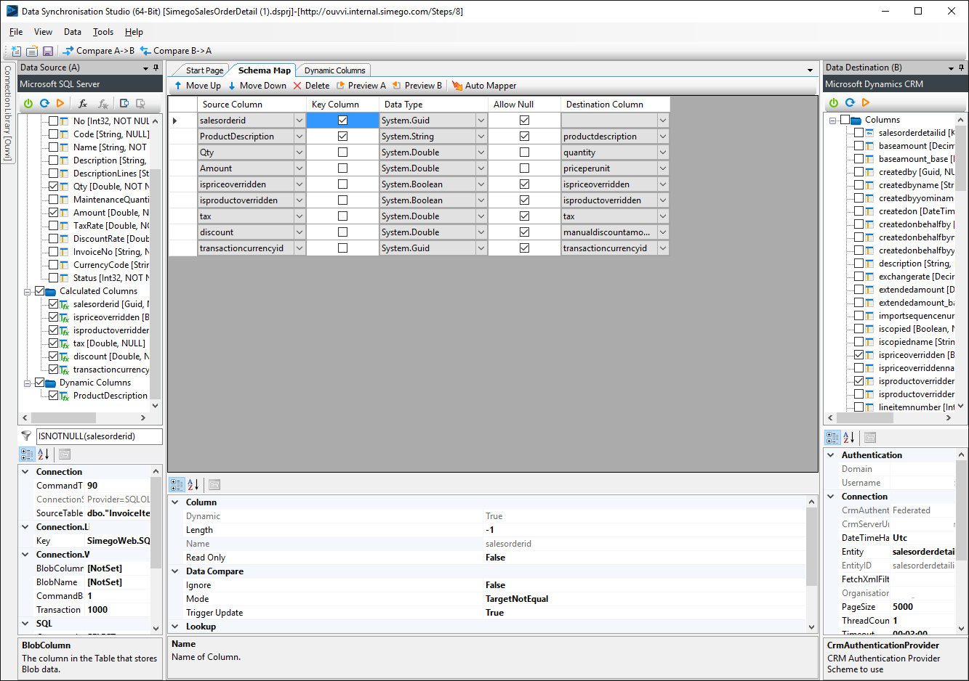Click green connect icon in Data Destination B
969x681 pixels.
pyautogui.click(x=834, y=103)
